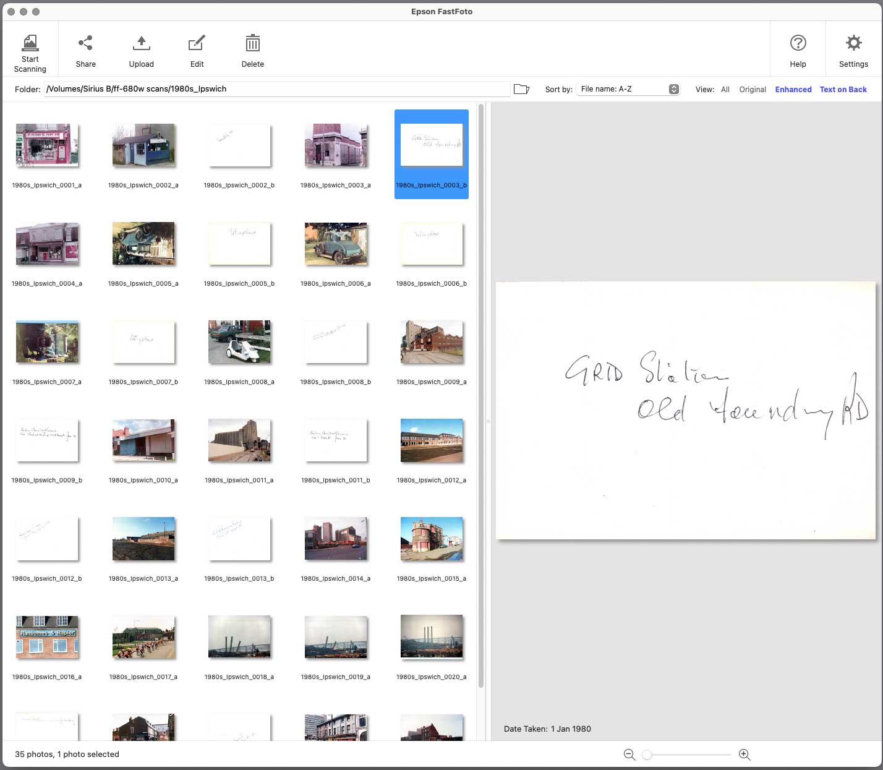Click the Delete trash icon
883x770 pixels.
[252, 43]
